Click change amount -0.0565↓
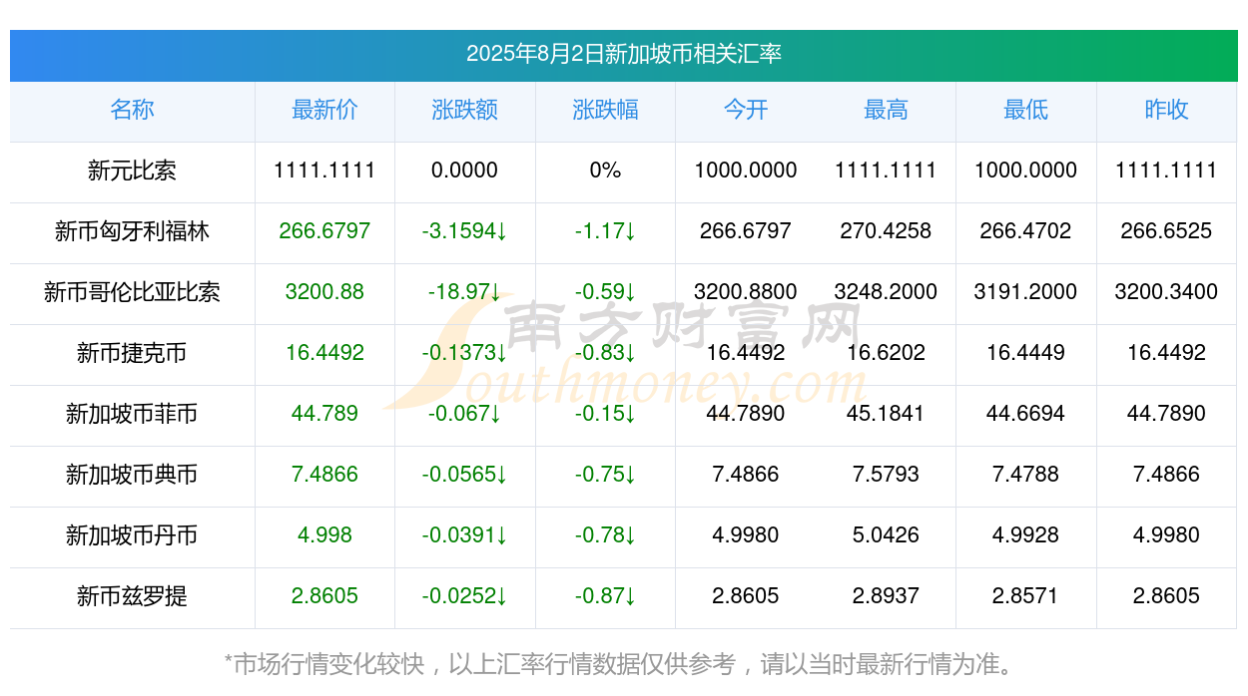 coord(465,475)
